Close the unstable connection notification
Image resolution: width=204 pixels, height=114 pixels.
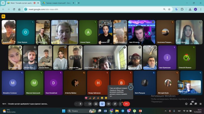131,87
